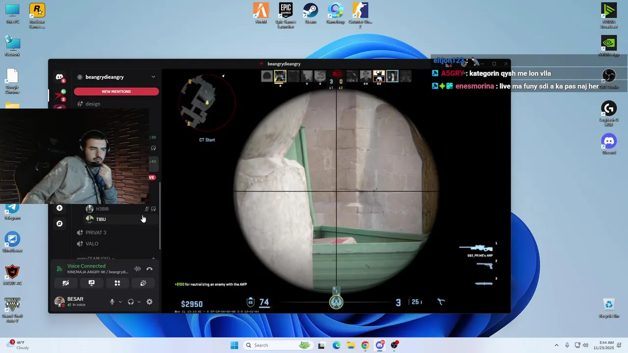Screen dimensions: 628x353
Task: Share your screen in Discord
Action: pyautogui.click(x=91, y=283)
